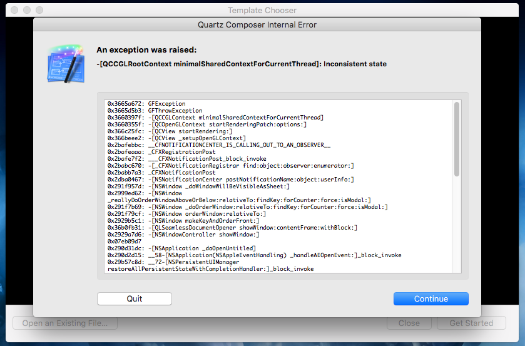This screenshot has width=525, height=346.
Task: Click the 'NSApplication _doOpenUntitled' trace line
Action: [181, 248]
